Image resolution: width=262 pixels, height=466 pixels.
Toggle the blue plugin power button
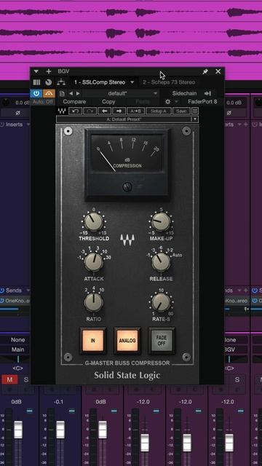[36, 93]
